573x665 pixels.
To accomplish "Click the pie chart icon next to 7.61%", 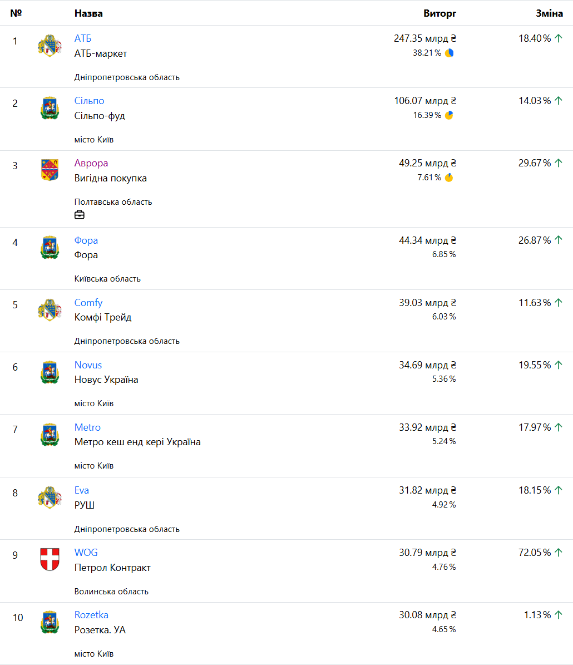I will (x=449, y=178).
